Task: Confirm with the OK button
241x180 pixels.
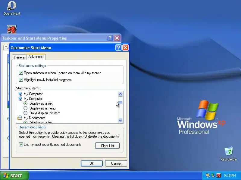Action: pyautogui.click(x=92, y=163)
